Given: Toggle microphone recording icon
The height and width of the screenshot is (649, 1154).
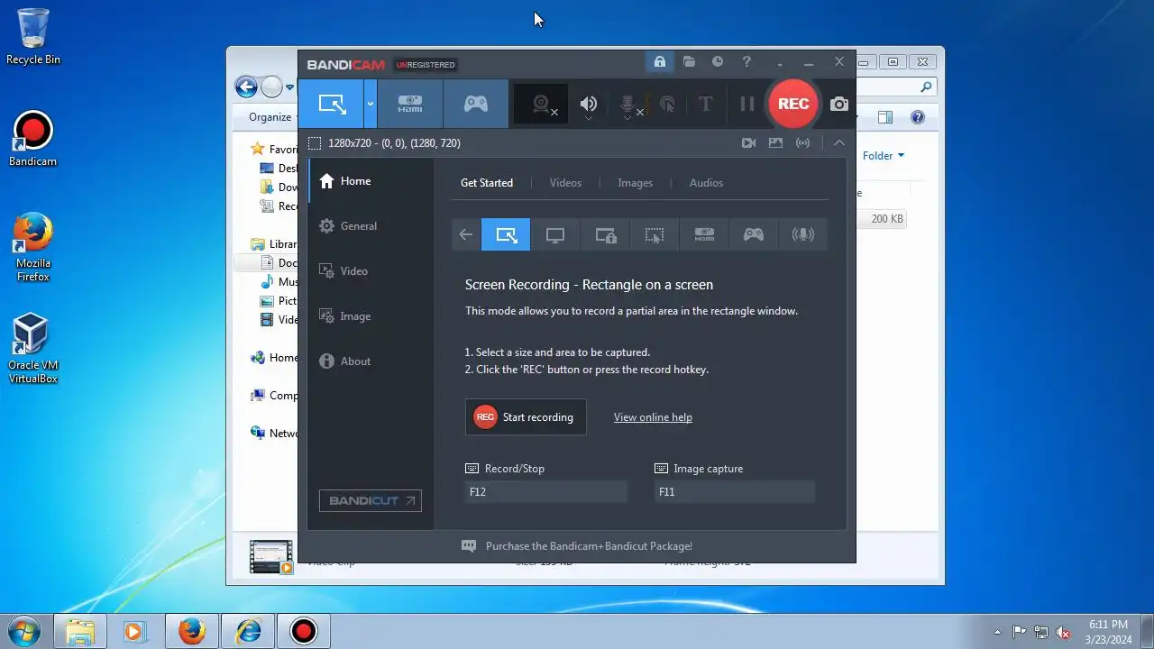Looking at the screenshot, I should 628,105.
